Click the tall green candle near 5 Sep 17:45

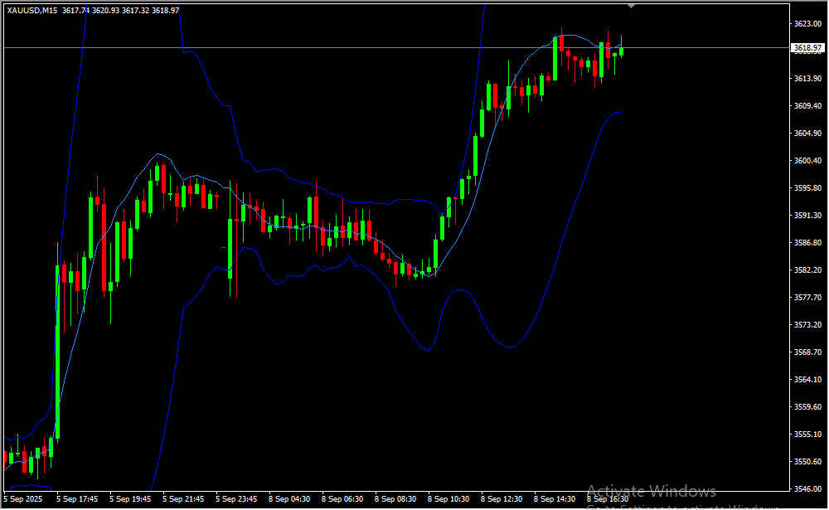click(57, 348)
